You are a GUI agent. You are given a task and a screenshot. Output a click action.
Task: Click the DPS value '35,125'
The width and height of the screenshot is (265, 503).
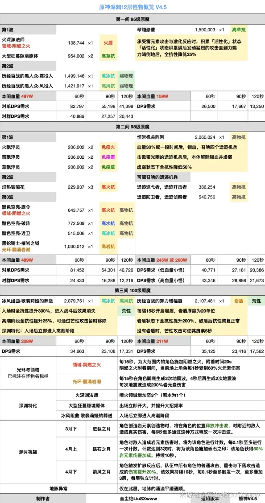click(208, 351)
